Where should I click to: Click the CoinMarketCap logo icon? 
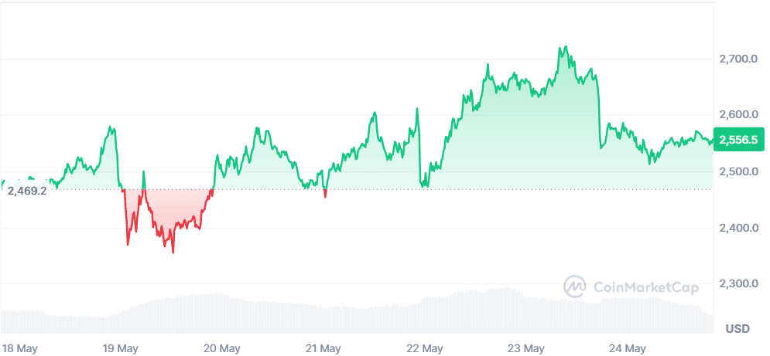575,286
